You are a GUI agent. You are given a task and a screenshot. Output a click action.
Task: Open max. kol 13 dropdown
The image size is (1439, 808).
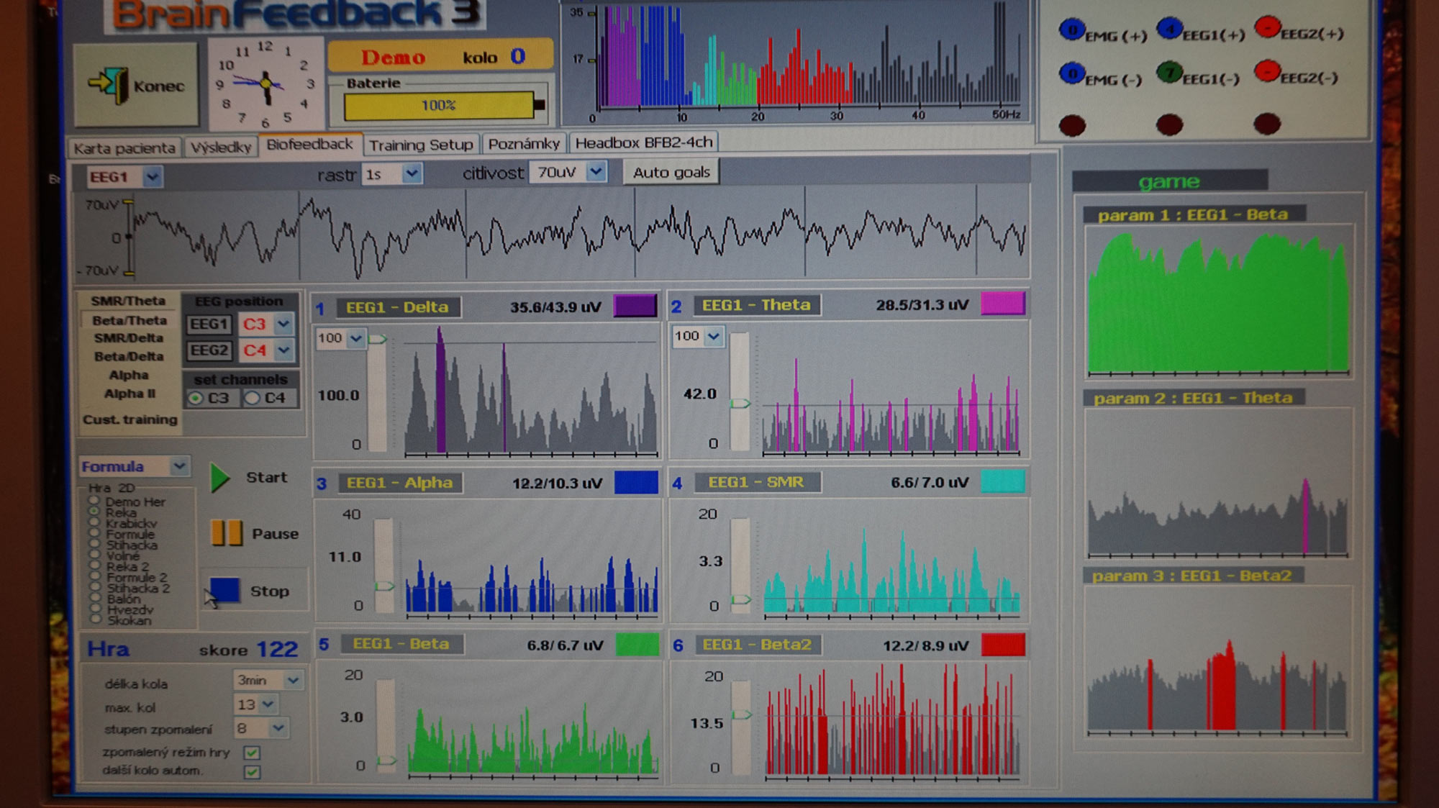tap(268, 704)
